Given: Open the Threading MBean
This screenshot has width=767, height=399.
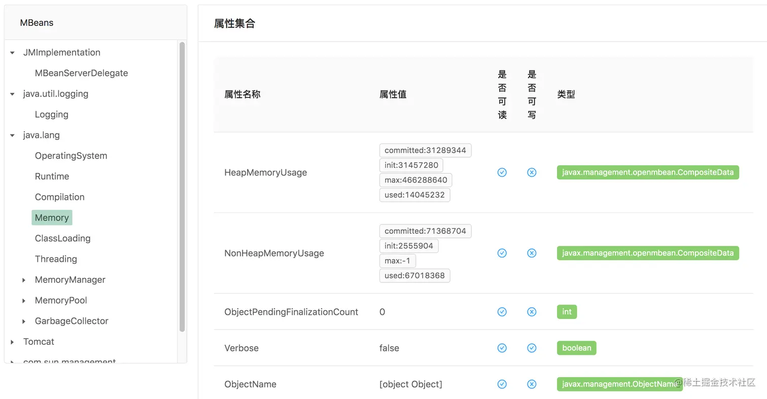Looking at the screenshot, I should pos(56,259).
